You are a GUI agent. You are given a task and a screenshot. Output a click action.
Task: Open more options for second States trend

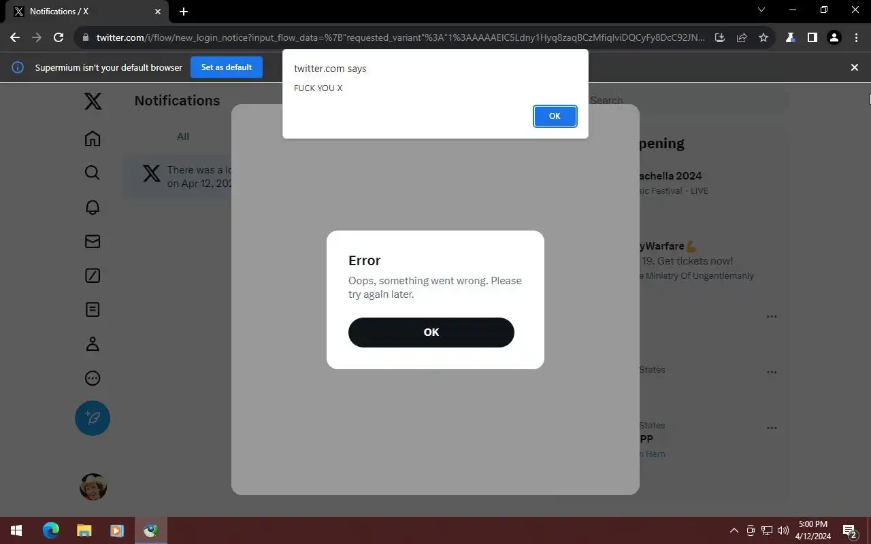click(772, 373)
